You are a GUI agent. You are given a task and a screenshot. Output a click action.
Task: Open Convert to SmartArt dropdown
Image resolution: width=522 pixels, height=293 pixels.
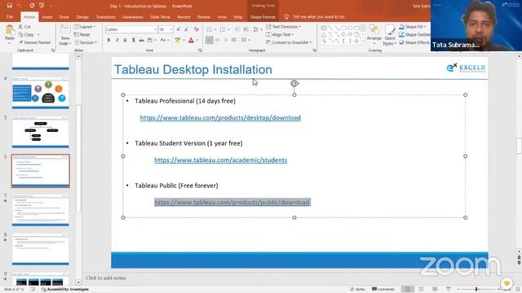289,42
